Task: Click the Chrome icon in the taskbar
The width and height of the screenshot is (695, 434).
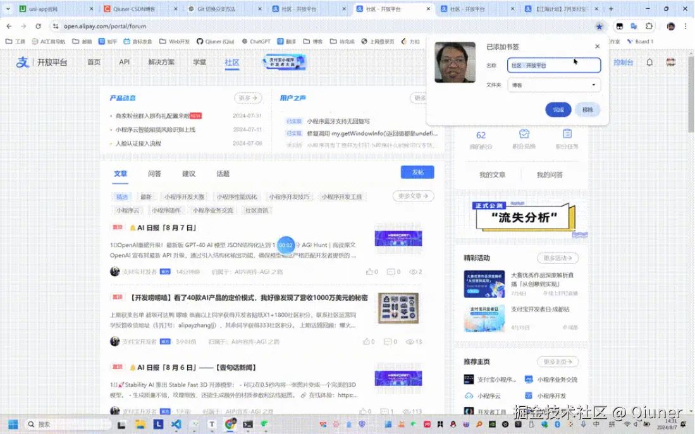Action: tap(230, 425)
